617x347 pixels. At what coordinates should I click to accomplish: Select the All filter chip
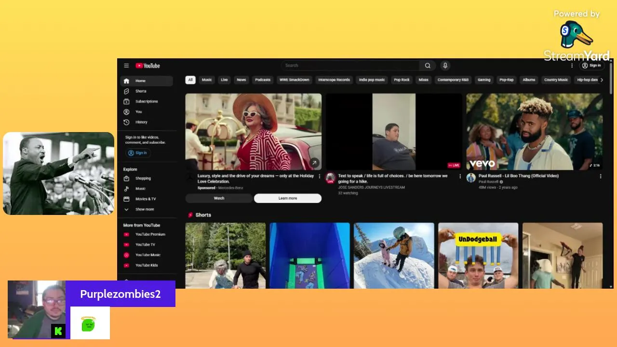pyautogui.click(x=190, y=80)
